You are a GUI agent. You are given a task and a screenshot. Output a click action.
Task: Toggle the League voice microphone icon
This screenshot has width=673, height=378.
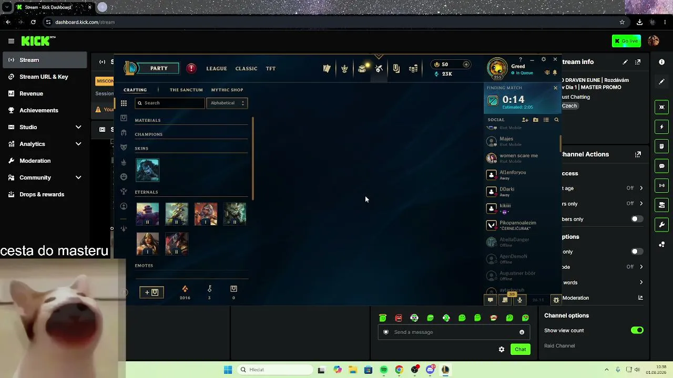pyautogui.click(x=519, y=300)
